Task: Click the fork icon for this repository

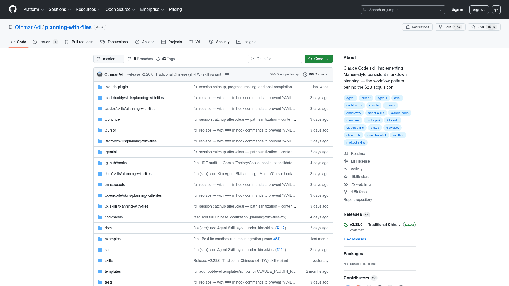Action: [440, 27]
